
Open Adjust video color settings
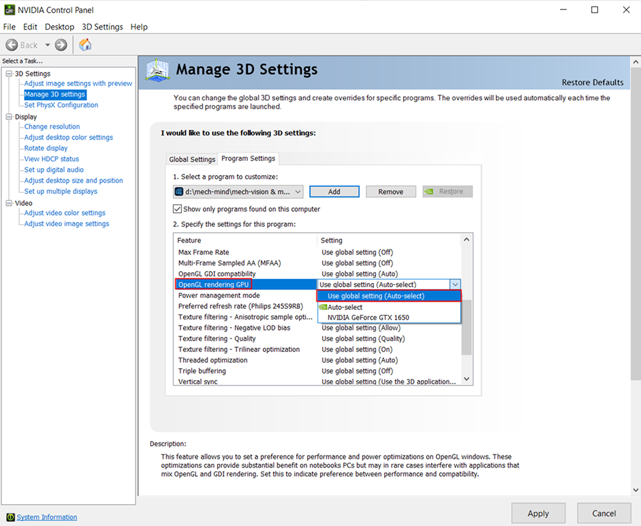pyautogui.click(x=65, y=213)
